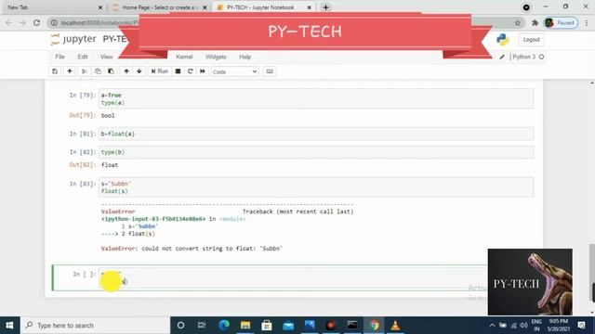The height and width of the screenshot is (334, 595).
Task: Click the 'float' output text
Action: coord(110,165)
